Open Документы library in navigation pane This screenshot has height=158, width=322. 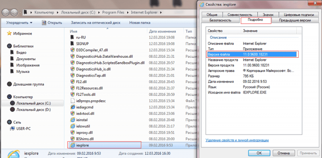(26, 59)
